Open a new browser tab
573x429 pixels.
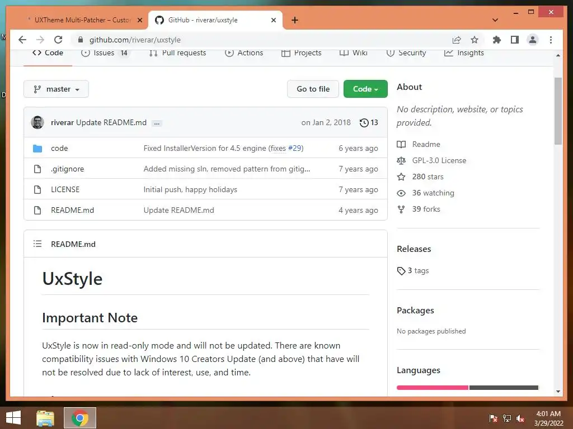tap(295, 20)
